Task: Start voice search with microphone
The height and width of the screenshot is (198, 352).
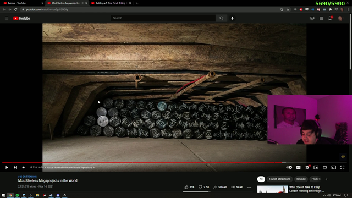Action: coord(232,18)
